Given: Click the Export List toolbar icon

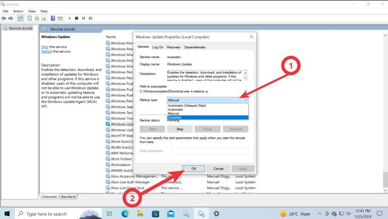Looking at the screenshot, I should [43, 18].
